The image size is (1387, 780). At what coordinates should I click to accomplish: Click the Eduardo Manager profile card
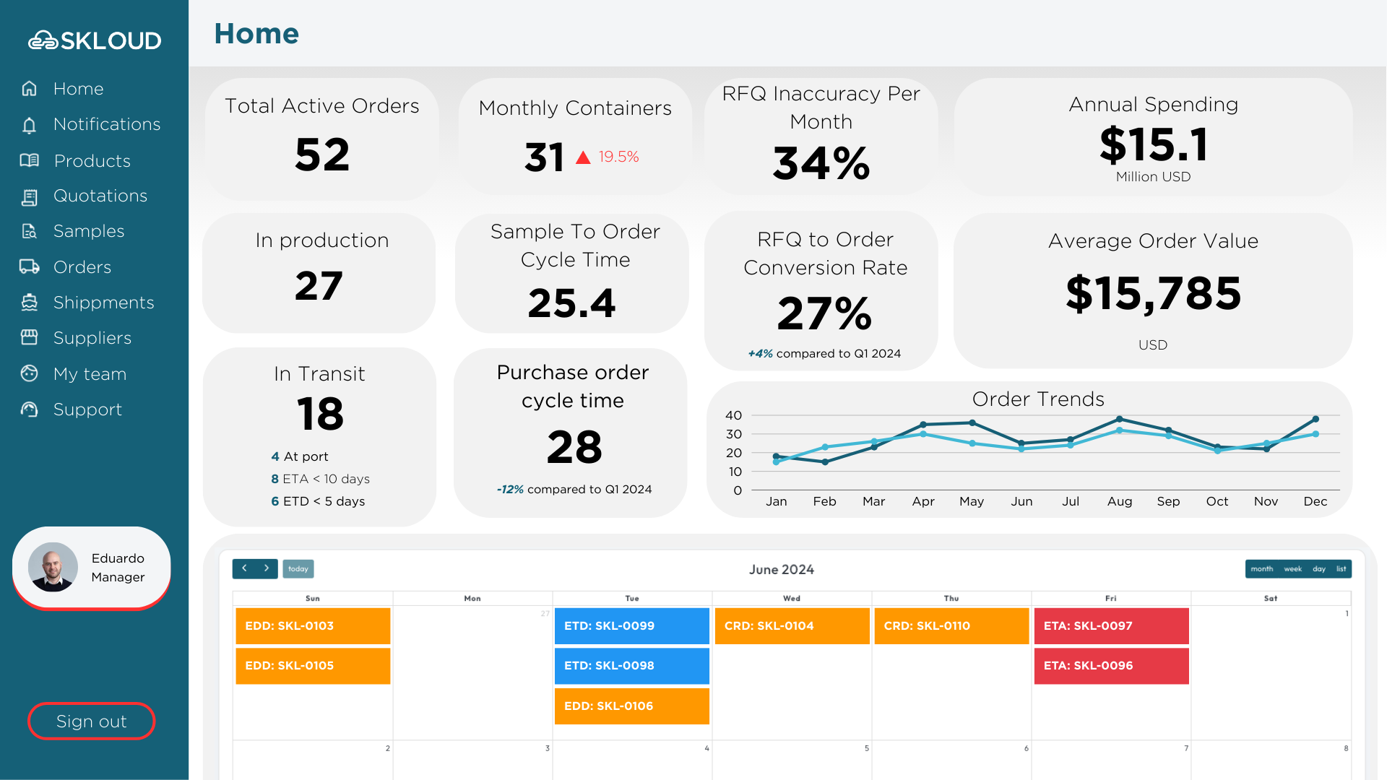[92, 568]
